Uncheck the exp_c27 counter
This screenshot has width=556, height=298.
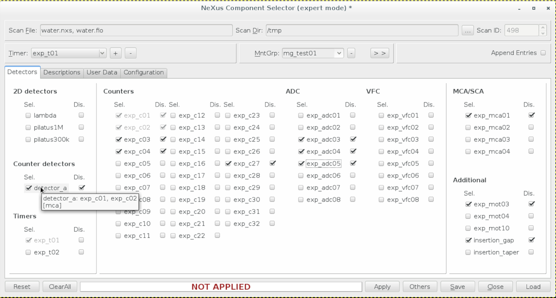point(228,164)
